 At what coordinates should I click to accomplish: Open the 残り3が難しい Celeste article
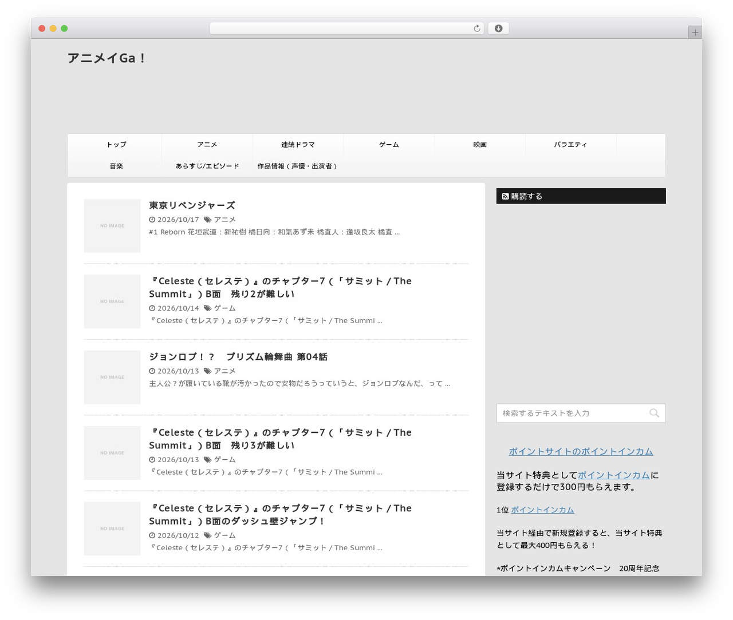click(x=280, y=439)
